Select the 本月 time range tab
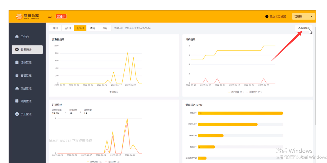Viewport: 327px width, 163px height. (105, 28)
